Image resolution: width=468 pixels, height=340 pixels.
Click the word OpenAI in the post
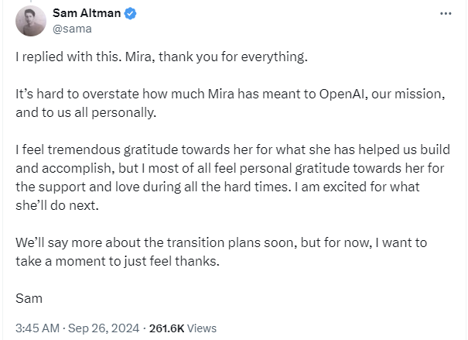(342, 94)
